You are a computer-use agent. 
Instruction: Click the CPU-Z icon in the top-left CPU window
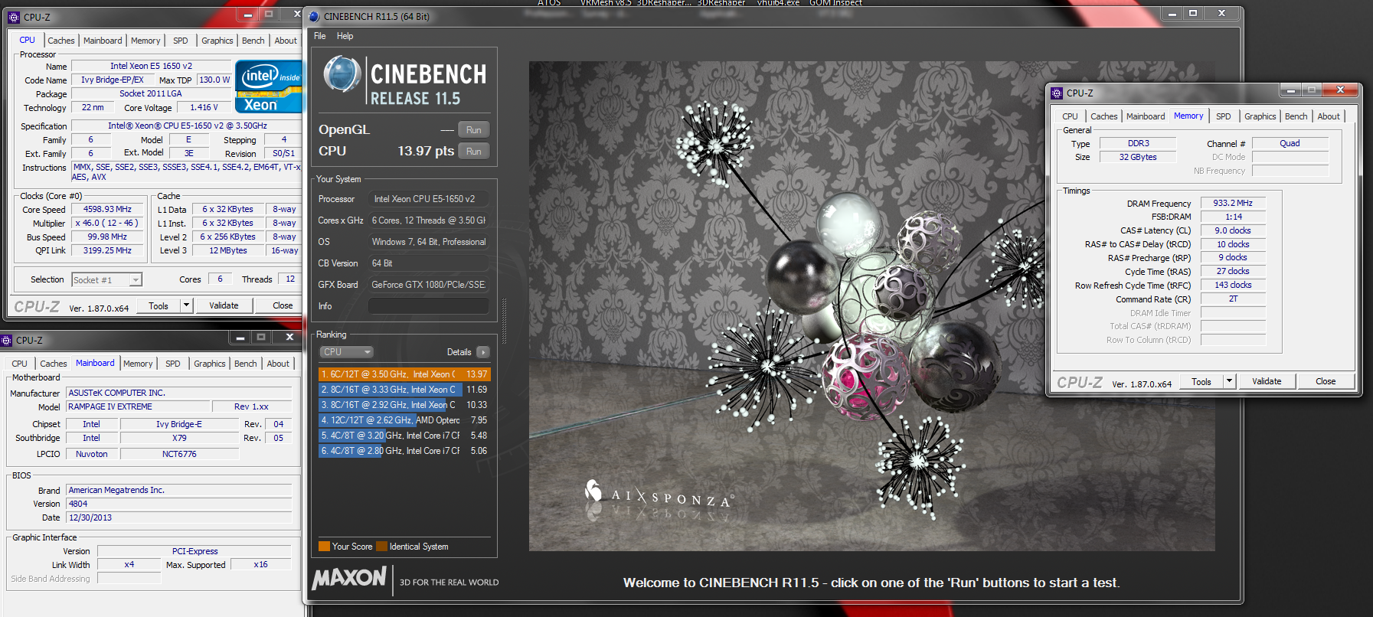(14, 17)
